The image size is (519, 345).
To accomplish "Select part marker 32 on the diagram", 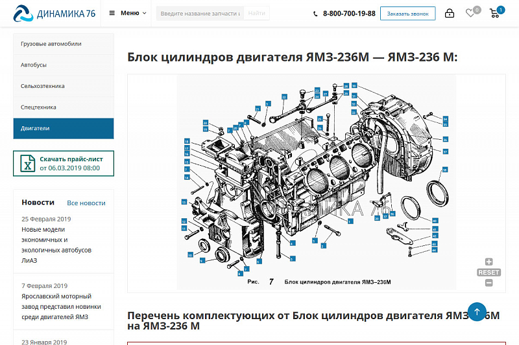I will [x=354, y=104].
